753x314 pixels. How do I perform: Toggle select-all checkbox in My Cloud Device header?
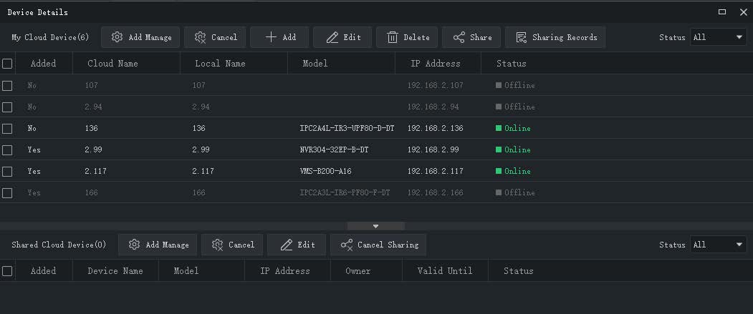(x=7, y=63)
